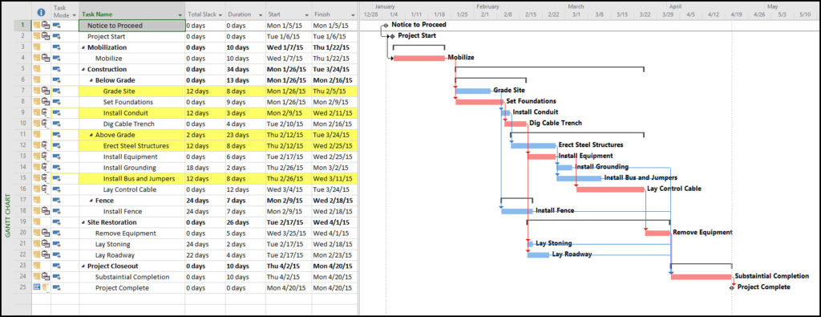Collapse the Construction summary task
Image resolution: width=821 pixels, height=317 pixels.
point(83,69)
